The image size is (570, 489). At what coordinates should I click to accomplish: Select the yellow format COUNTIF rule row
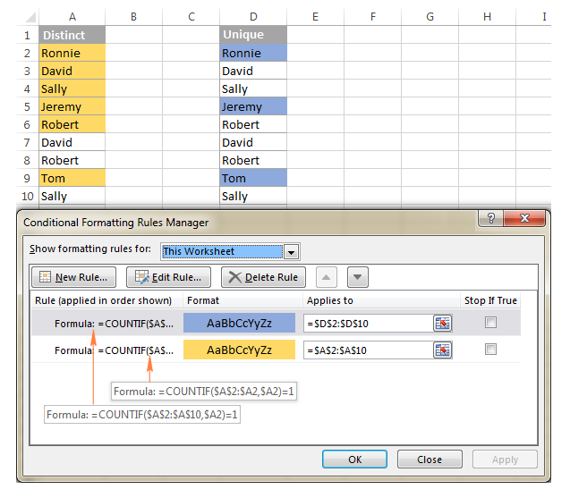coord(107,350)
